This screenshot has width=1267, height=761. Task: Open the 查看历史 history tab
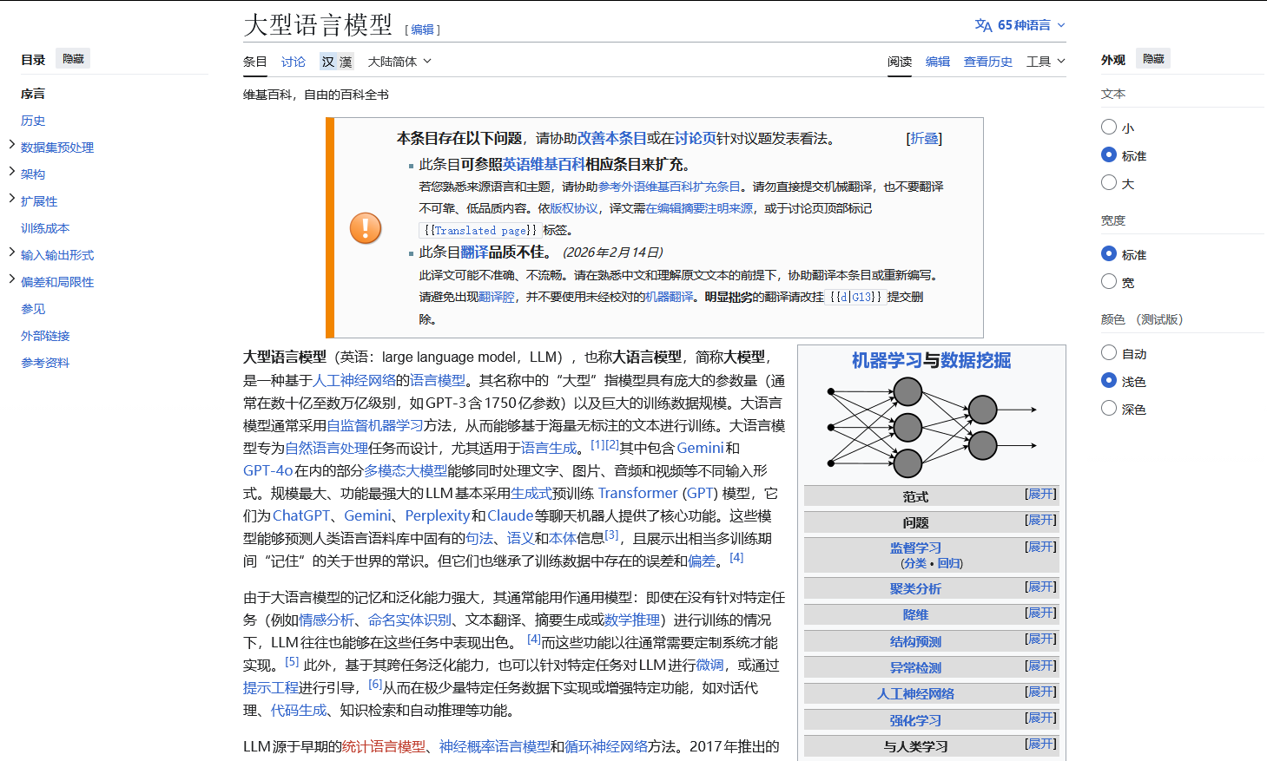(x=988, y=62)
